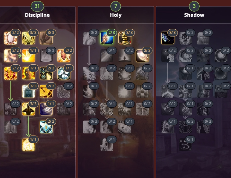Select the hooded woman talent at bottom of Holy
231x178 pixels.
click(x=107, y=144)
